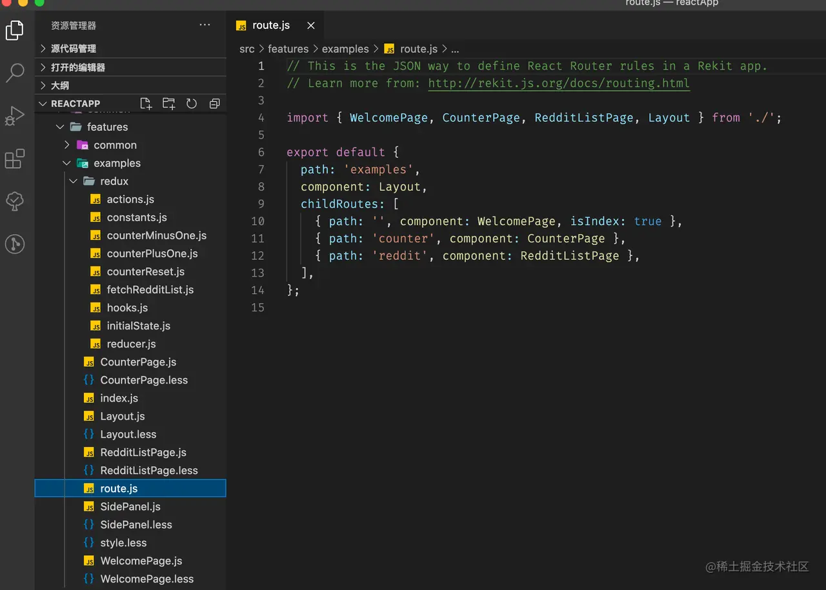Collapse all folders in explorer
The height and width of the screenshot is (590, 826).
(x=215, y=104)
